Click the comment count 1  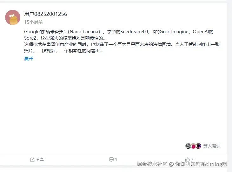[116, 160]
